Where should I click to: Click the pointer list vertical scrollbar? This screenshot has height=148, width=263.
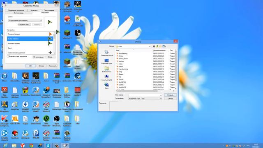pos(54,43)
